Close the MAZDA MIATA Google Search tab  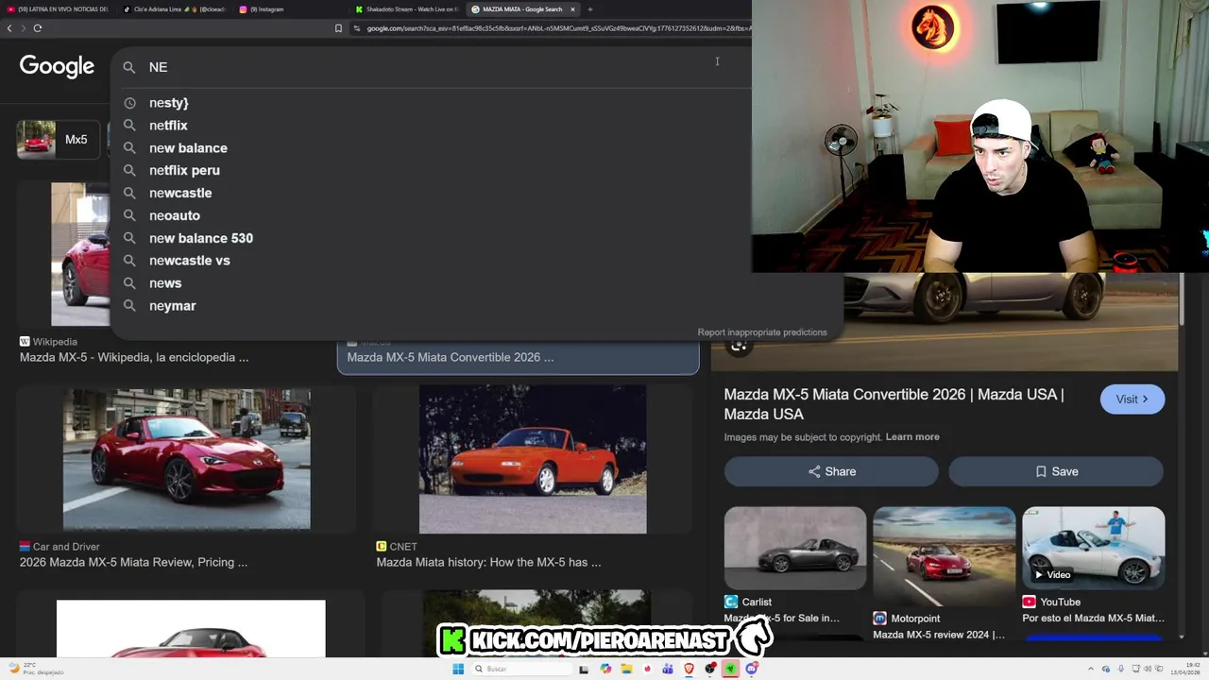click(571, 9)
